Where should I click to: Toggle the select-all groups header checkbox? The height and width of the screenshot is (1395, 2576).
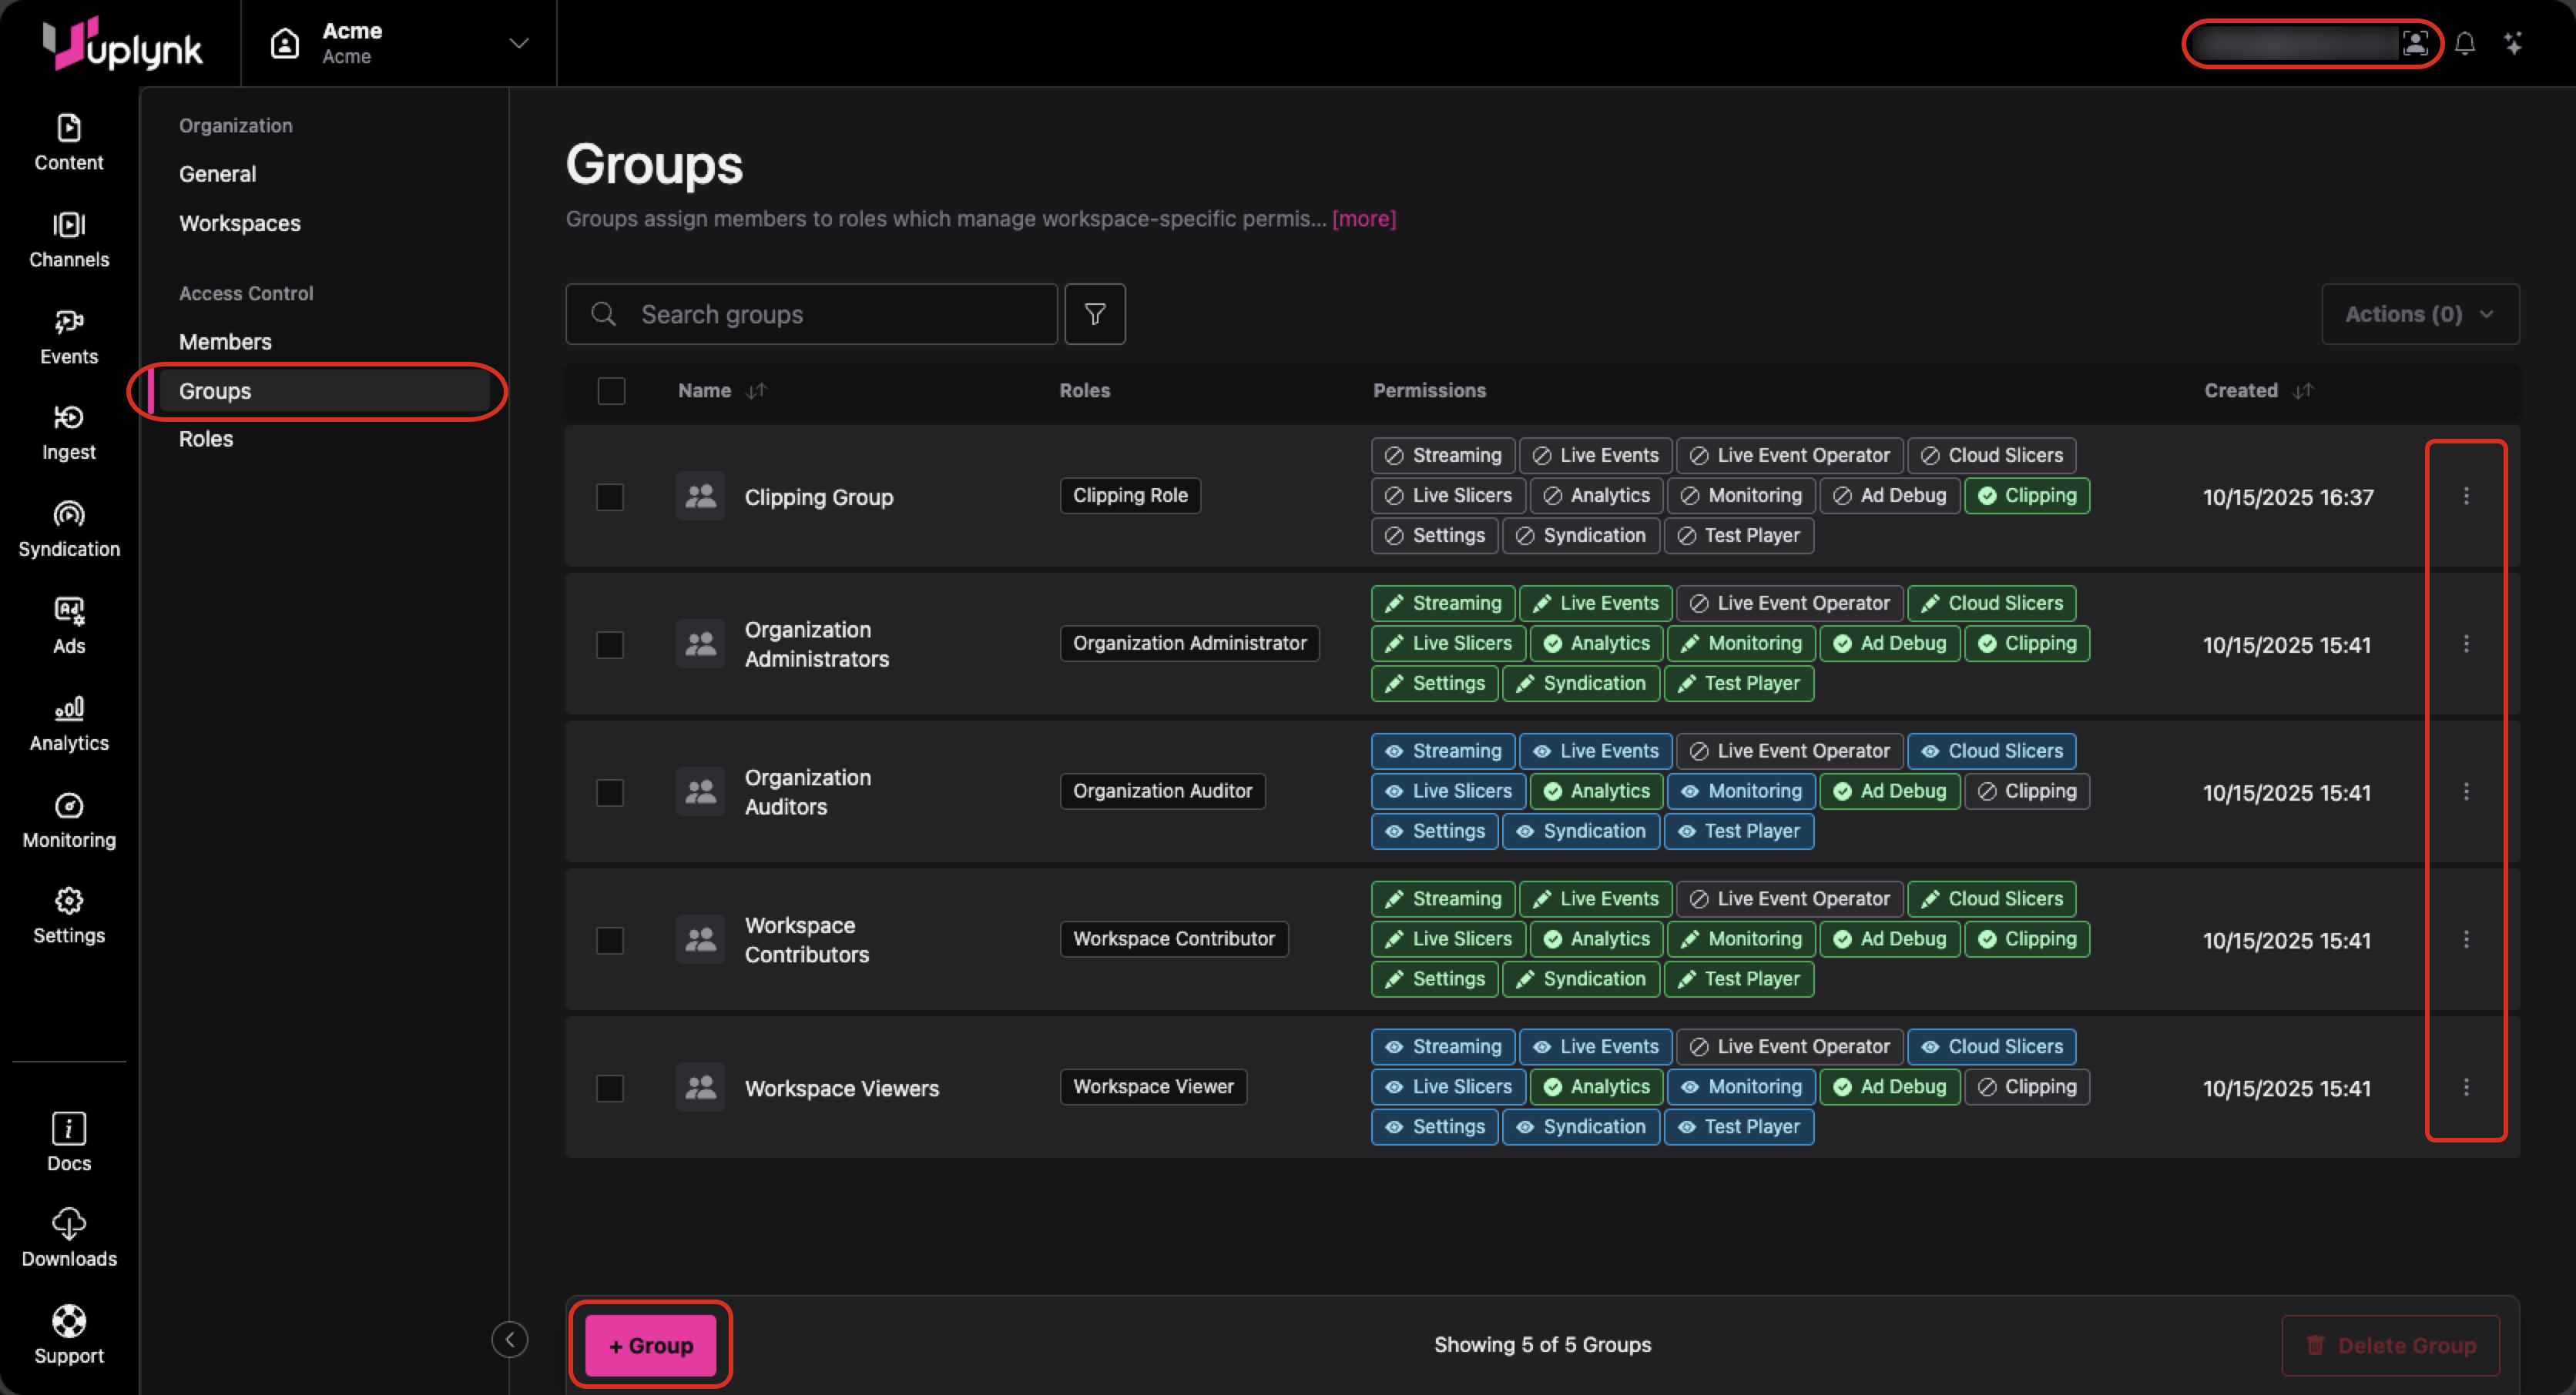pos(611,391)
